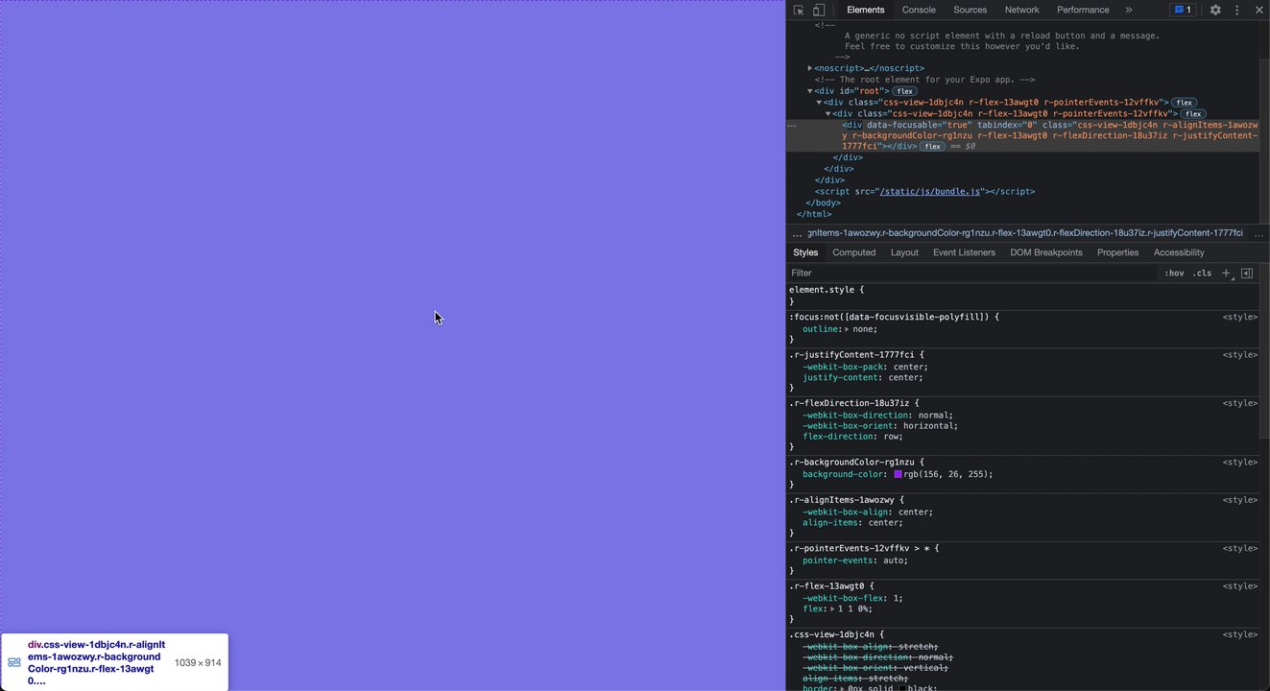Expand the border shorthand property triangle

843,687
